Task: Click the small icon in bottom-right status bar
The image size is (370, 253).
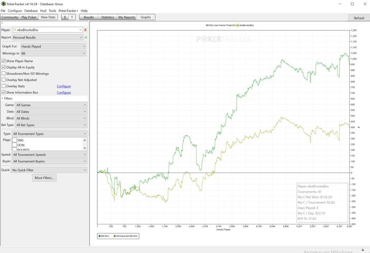Action: point(363,250)
